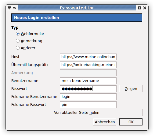Show the password with Zeigen

click(131, 89)
